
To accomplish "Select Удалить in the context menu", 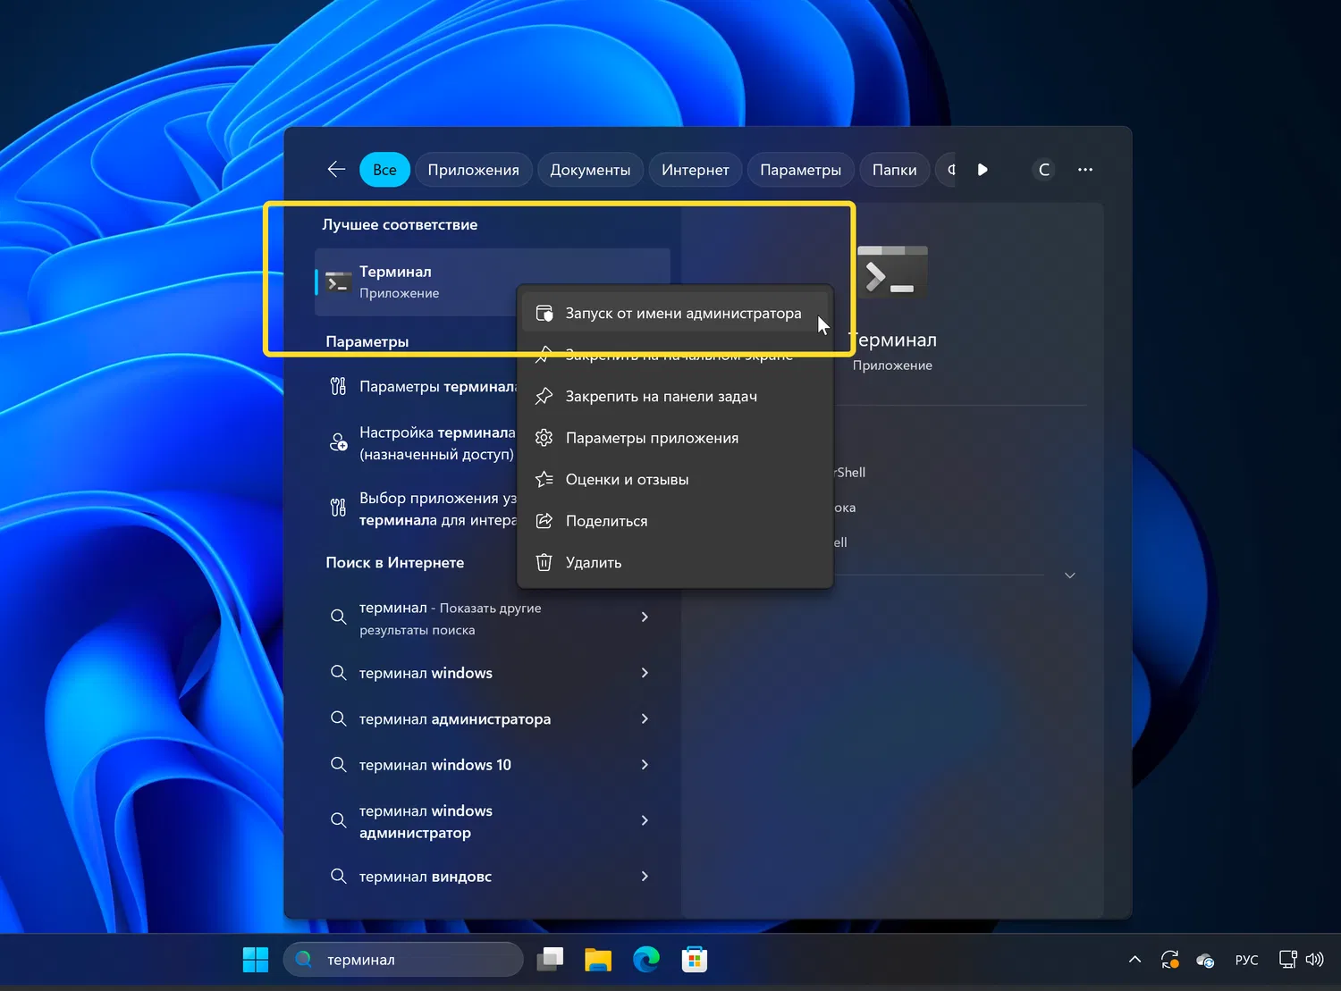I will click(x=676, y=563).
